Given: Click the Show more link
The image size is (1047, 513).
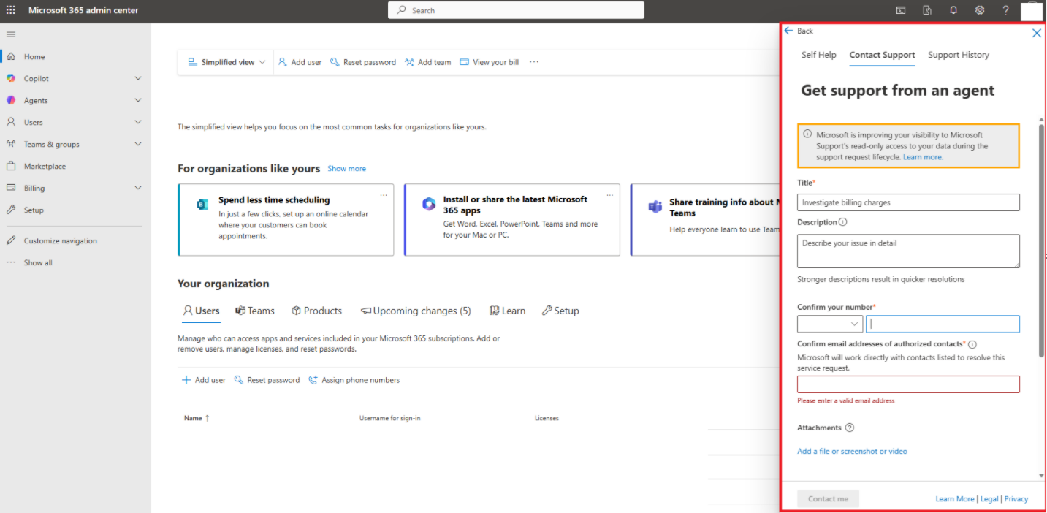Looking at the screenshot, I should point(346,169).
